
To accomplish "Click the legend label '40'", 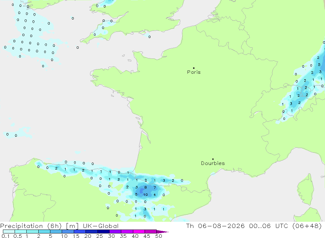I will 135,236.
